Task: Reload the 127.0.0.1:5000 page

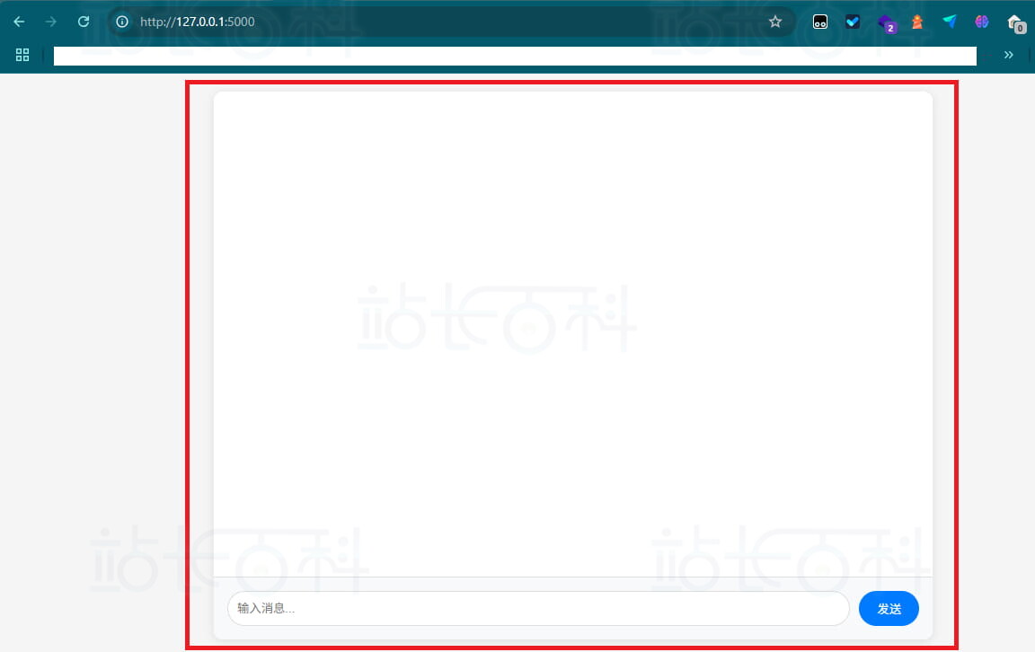Action: tap(84, 22)
